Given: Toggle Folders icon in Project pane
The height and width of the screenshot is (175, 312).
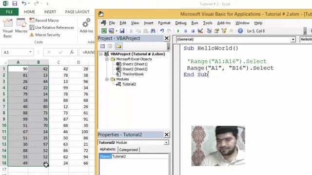Looking at the screenshot, I should pyautogui.click(x=119, y=46).
